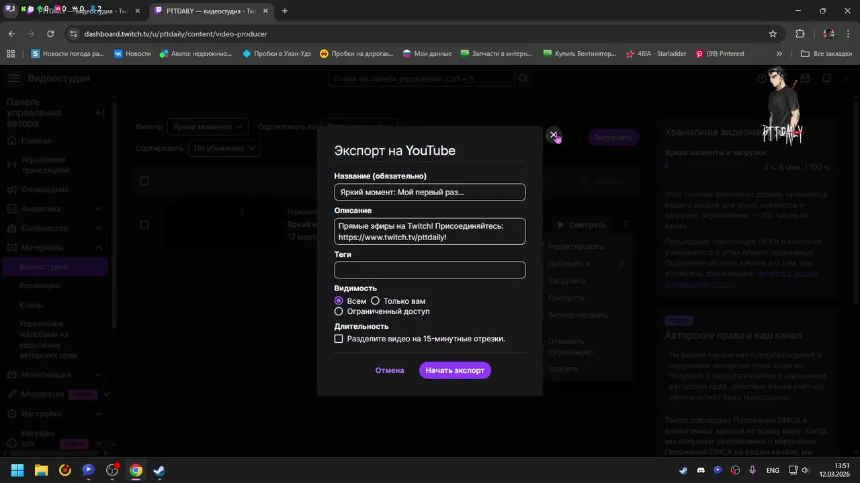Open the 'По убыванию' sort dropdown
Viewport: 860px width, 483px height.
(224, 148)
